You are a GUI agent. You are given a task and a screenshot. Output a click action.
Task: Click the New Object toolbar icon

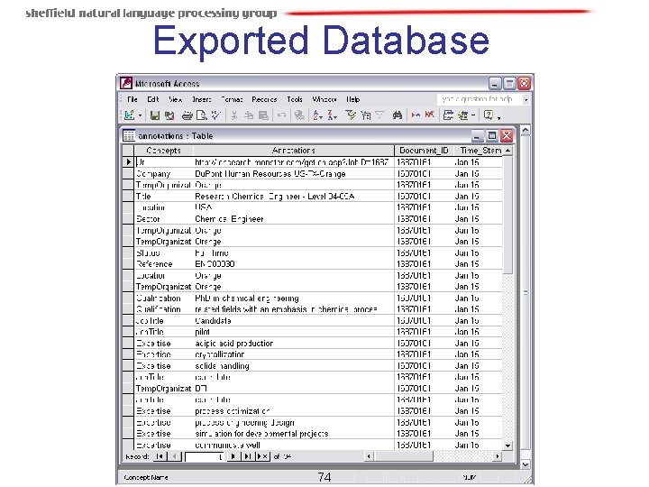[462, 115]
